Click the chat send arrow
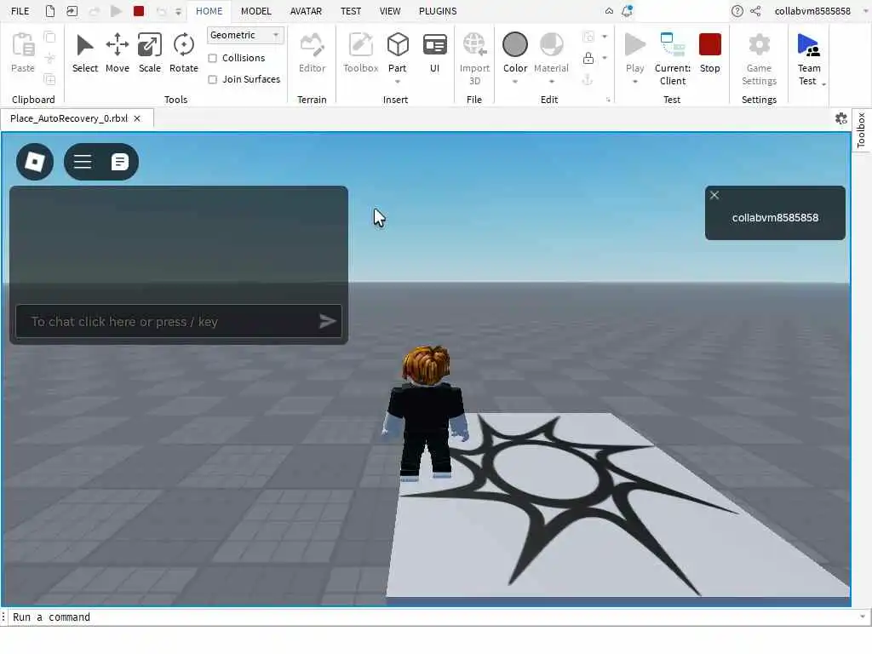This screenshot has height=654, width=872. click(328, 321)
